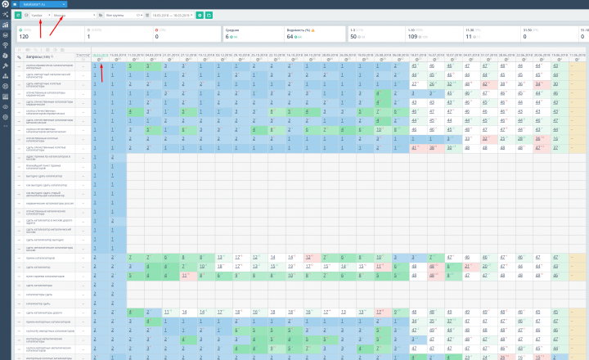This screenshot has width=589, height=360.
Task: Select the summary card showing 120
Action: [x=51, y=34]
